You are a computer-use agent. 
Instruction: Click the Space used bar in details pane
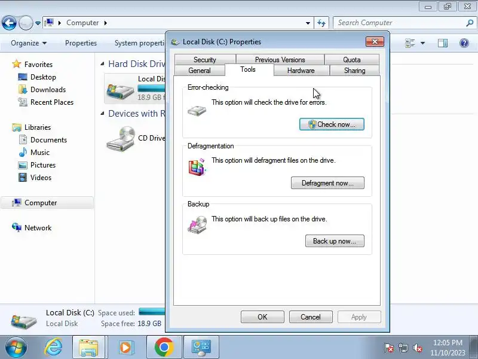(x=152, y=312)
